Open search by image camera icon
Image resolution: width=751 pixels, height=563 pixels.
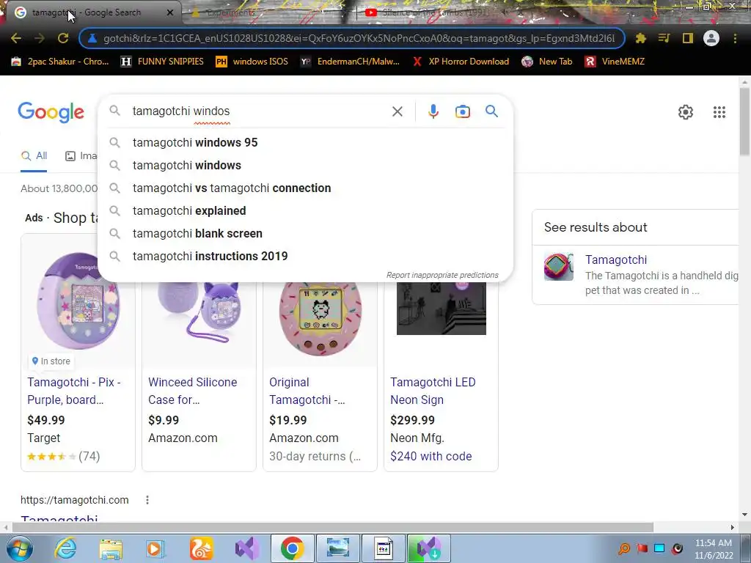pos(462,111)
